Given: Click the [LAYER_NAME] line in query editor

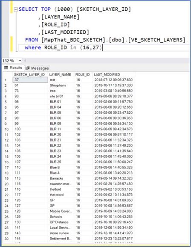Looking at the screenshot, I should [59, 17].
